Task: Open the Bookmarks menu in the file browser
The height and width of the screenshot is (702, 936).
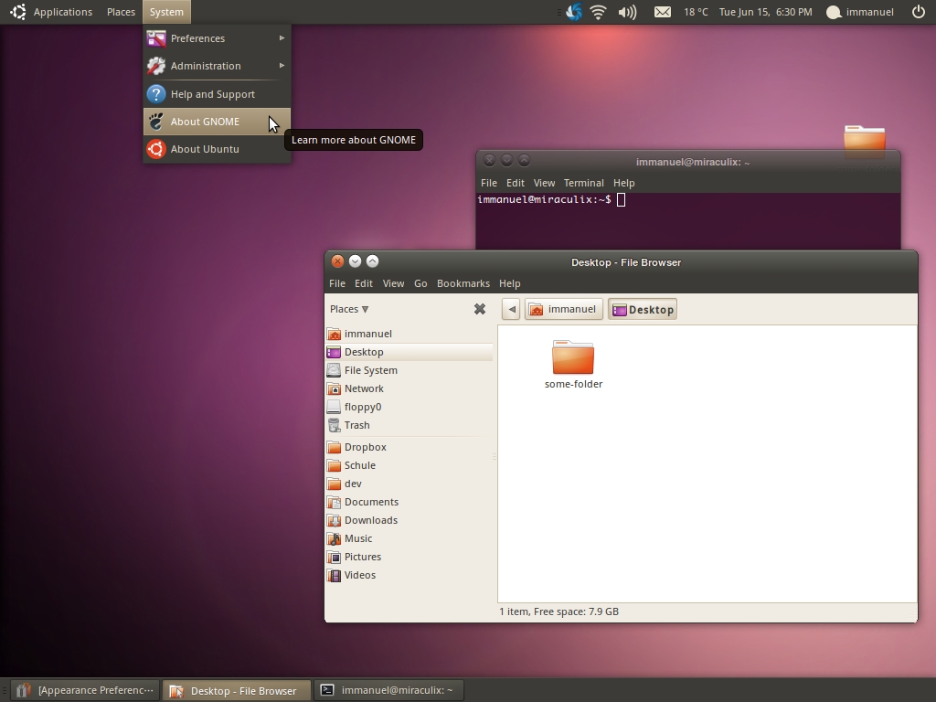Action: (463, 283)
